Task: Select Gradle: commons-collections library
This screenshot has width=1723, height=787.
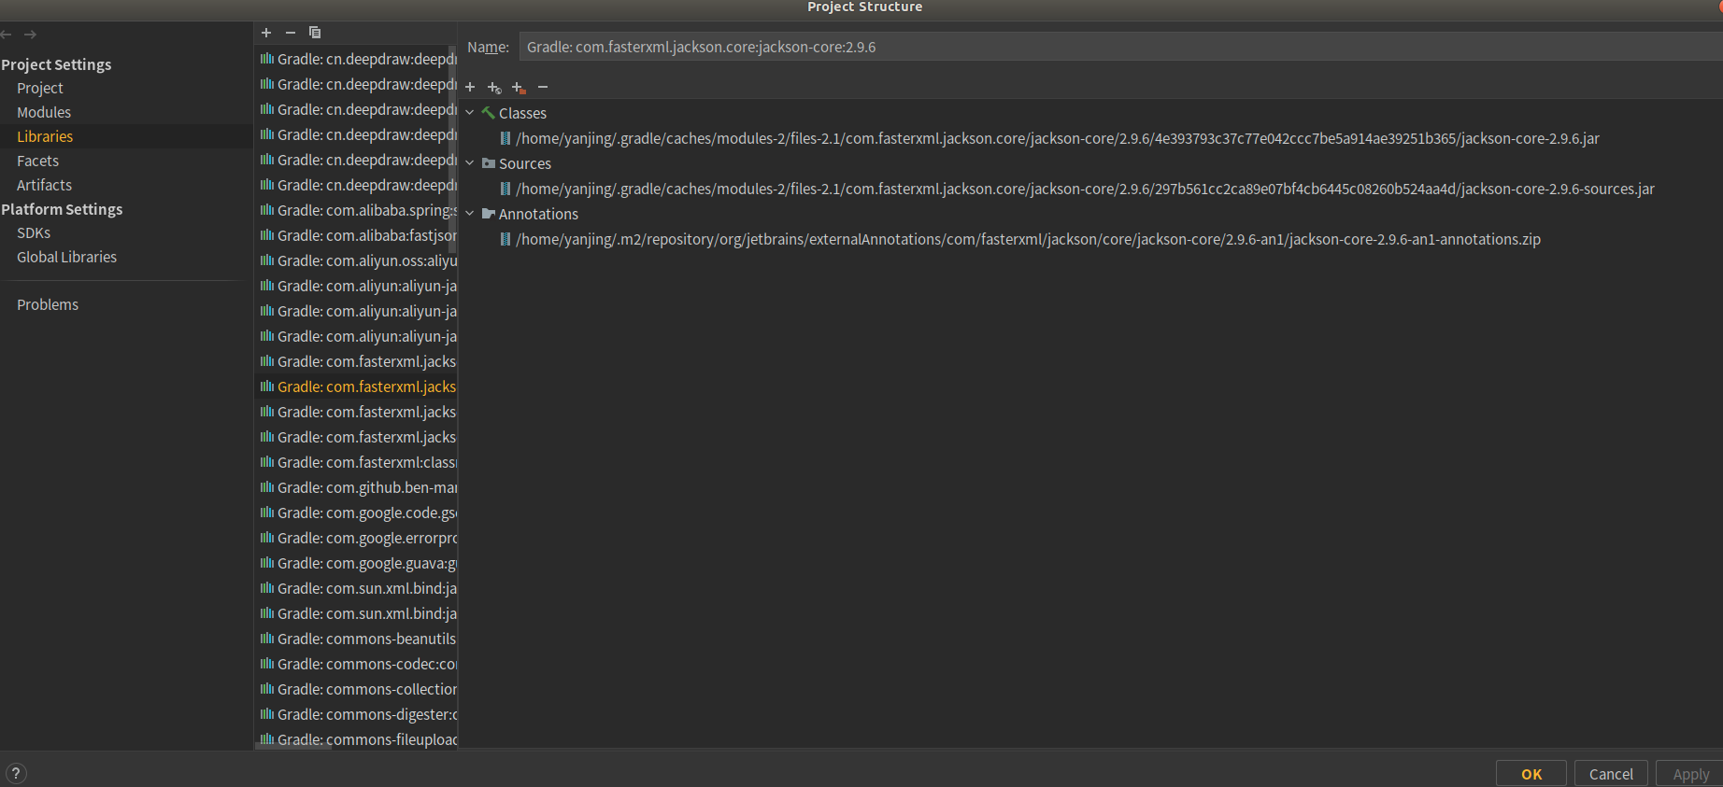Action: click(x=356, y=689)
